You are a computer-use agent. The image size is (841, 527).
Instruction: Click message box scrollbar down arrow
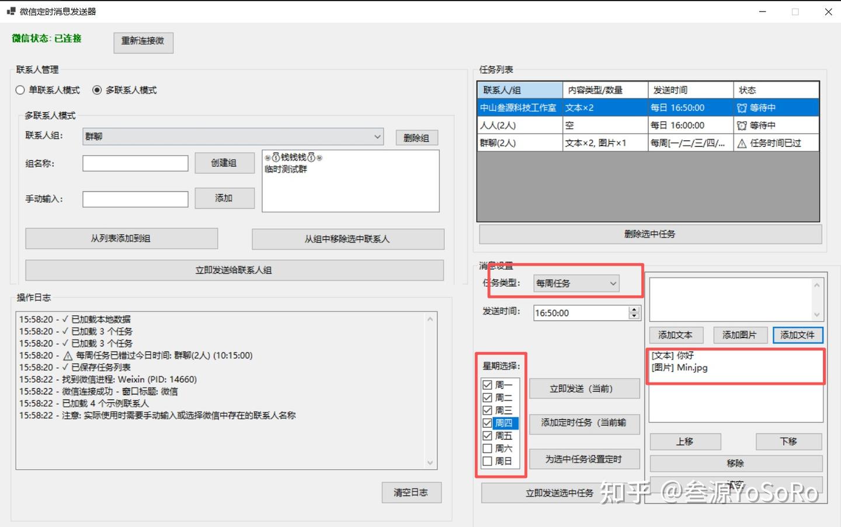pos(816,314)
